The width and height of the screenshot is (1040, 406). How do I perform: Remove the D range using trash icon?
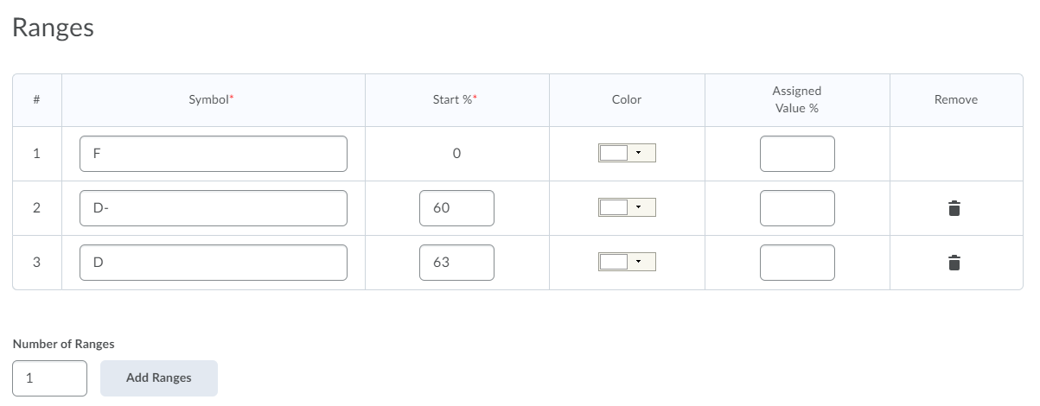point(954,263)
